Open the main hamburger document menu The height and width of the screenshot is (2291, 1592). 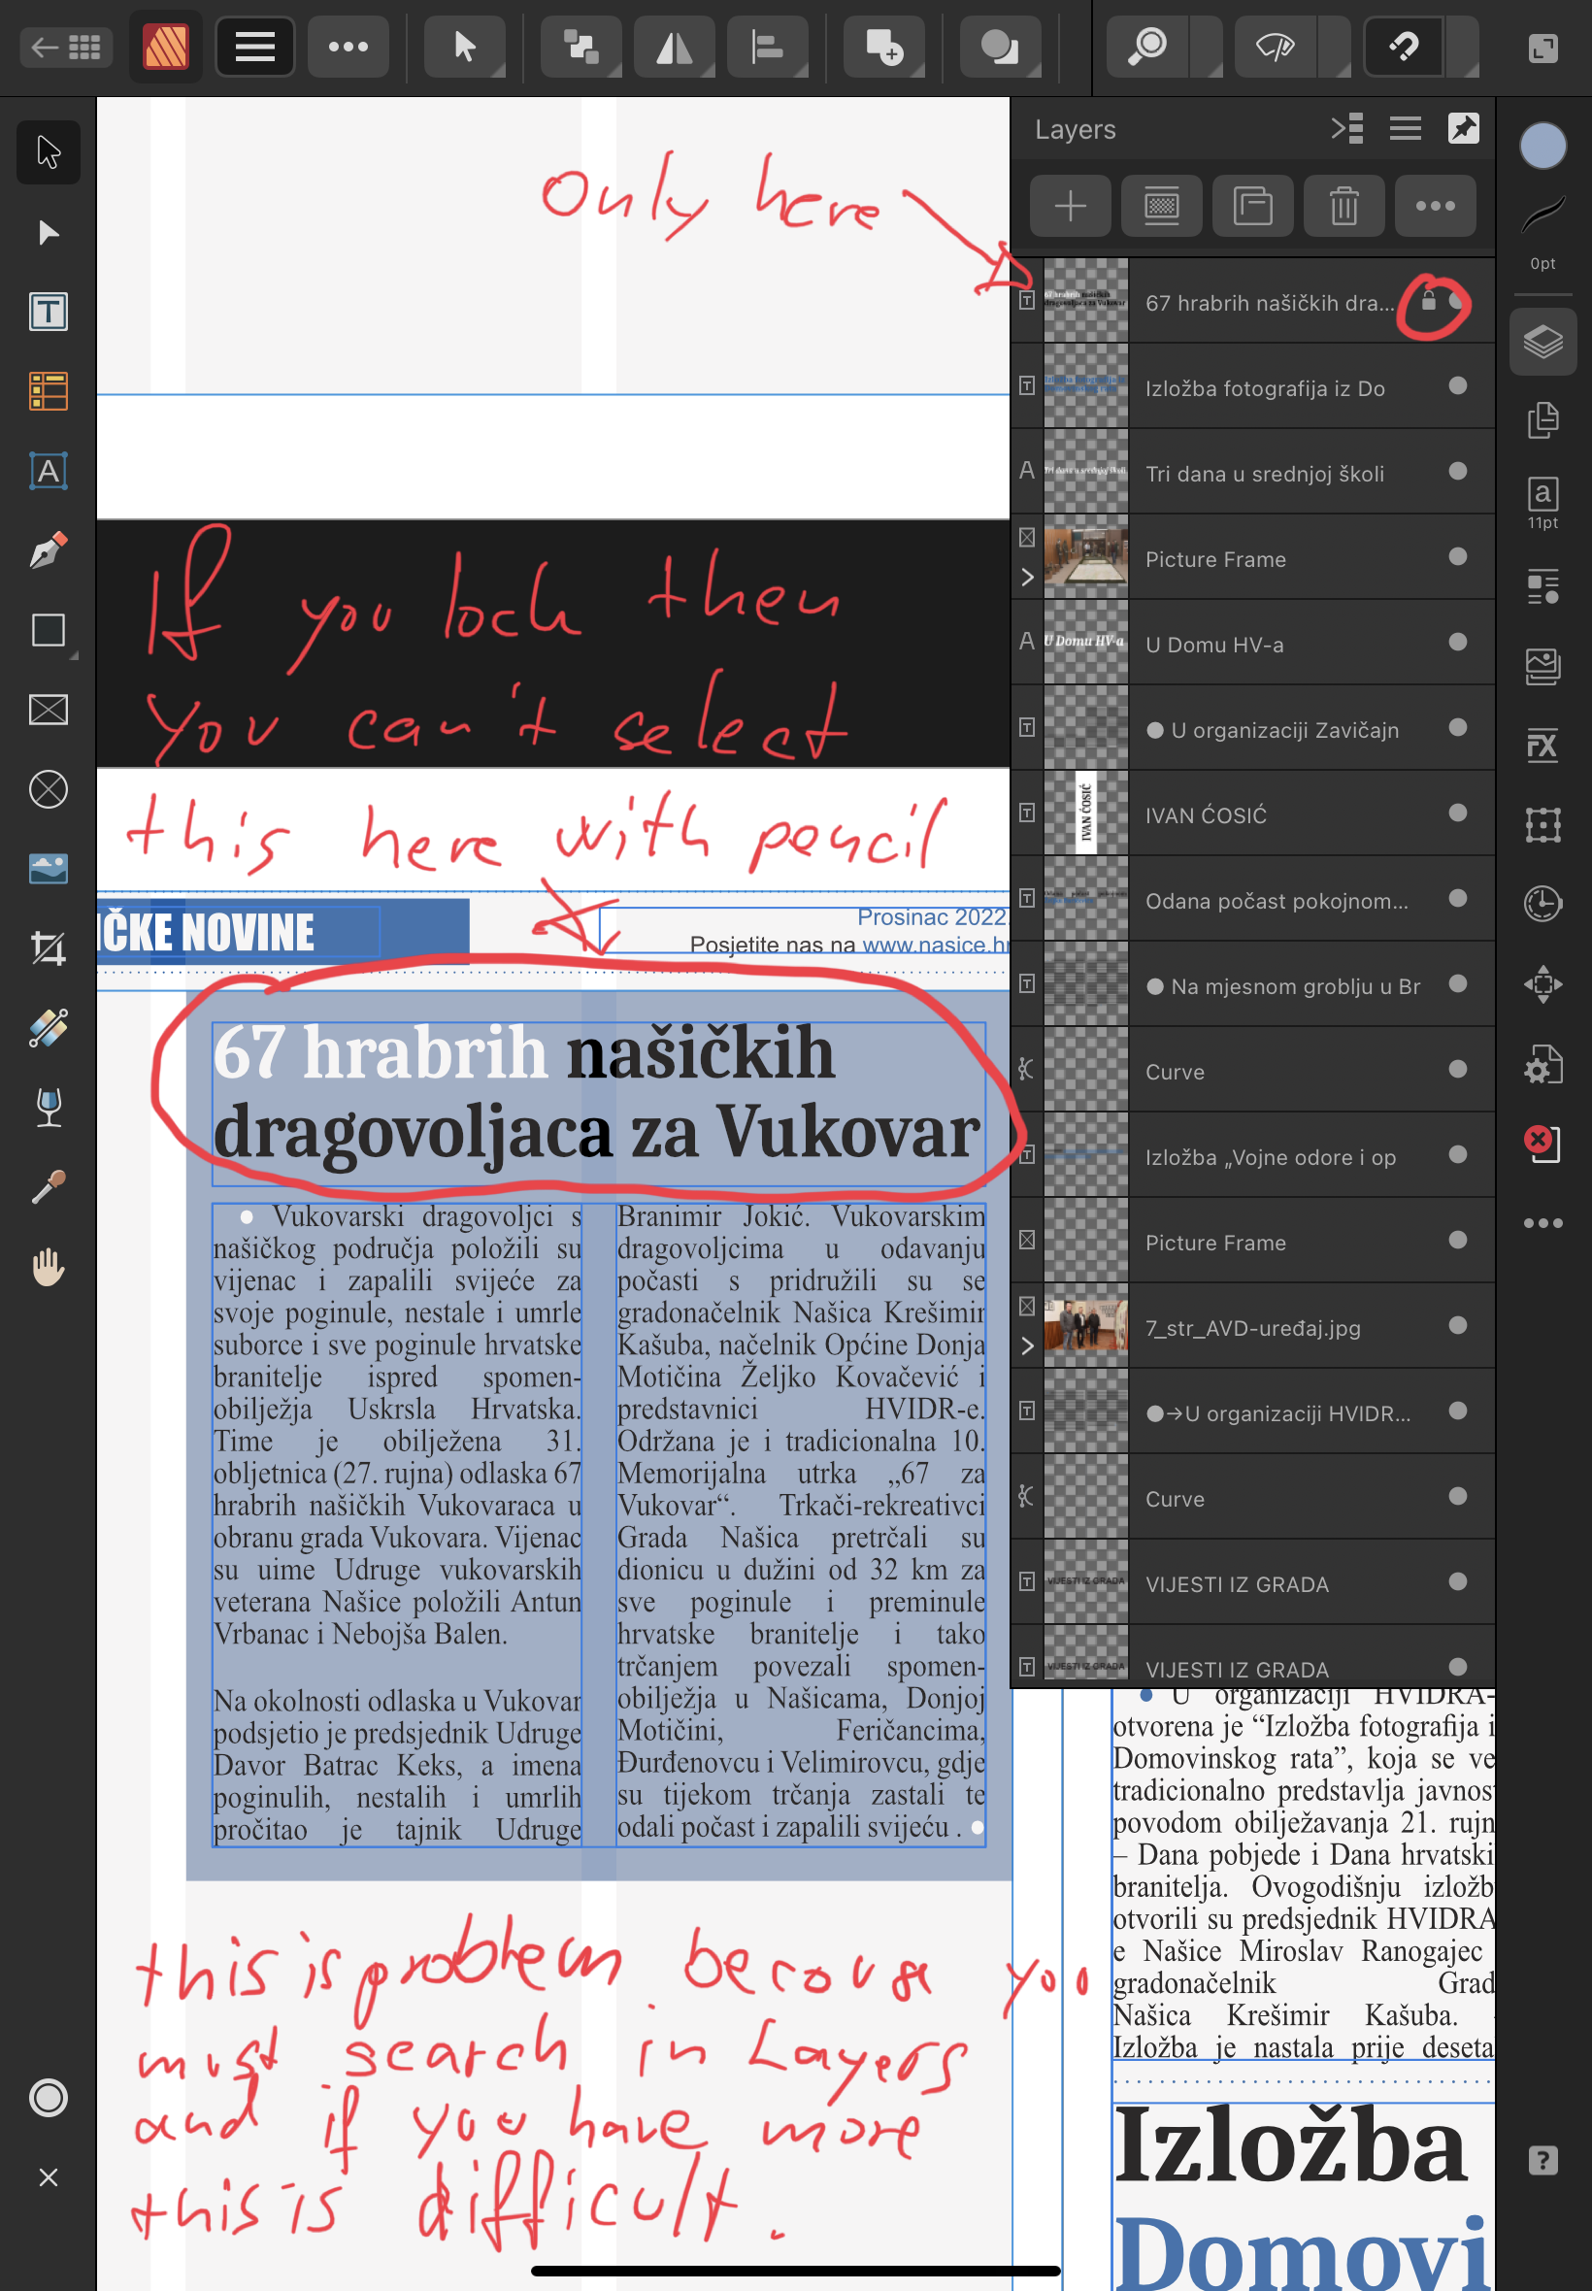pyautogui.click(x=254, y=47)
